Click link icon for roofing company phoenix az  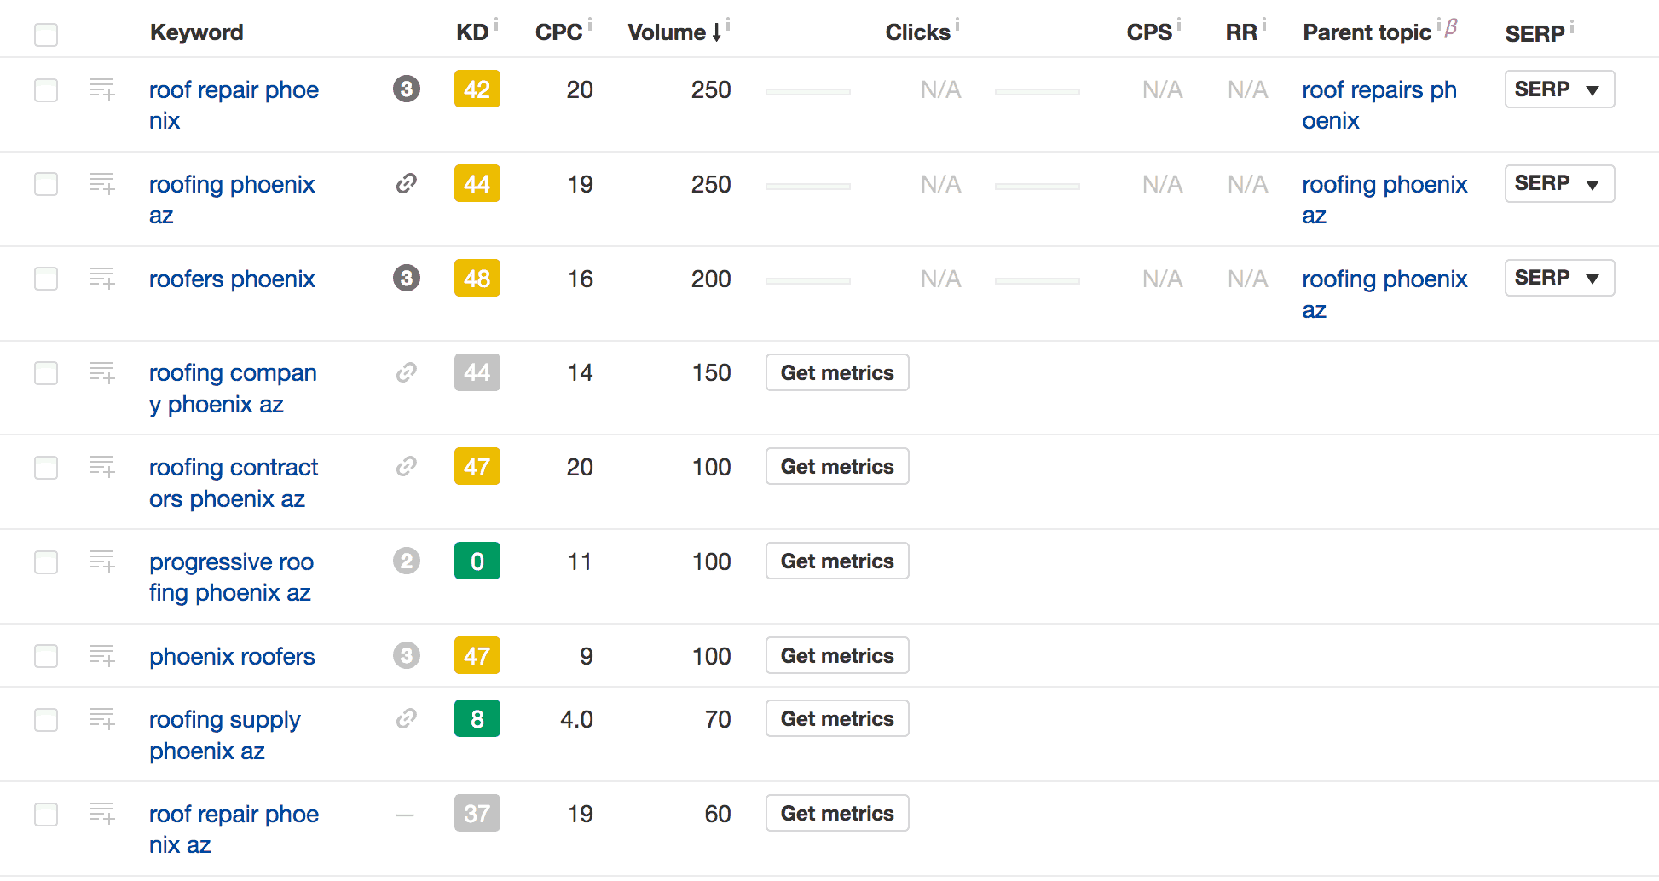[x=407, y=372]
